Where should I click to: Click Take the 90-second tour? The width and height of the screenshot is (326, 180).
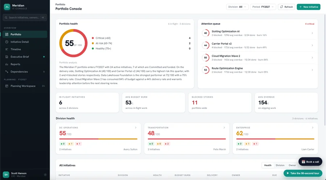303,173
